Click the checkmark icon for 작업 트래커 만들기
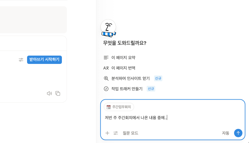The image size is (249, 143). [x=106, y=89]
